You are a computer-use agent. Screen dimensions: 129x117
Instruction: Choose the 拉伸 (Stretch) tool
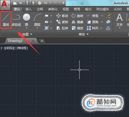[62, 28]
